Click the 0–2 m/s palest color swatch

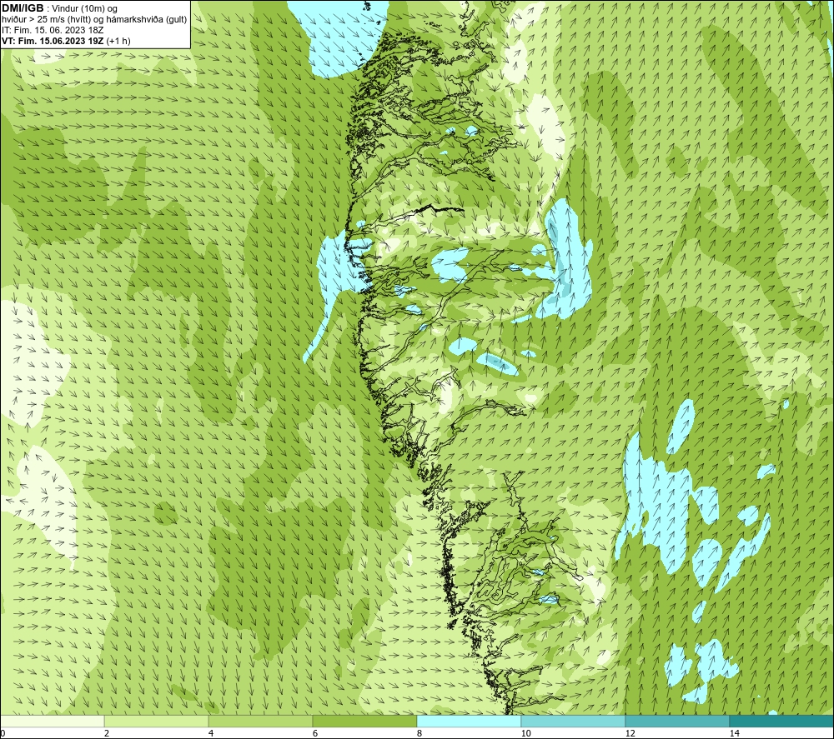[x=52, y=721]
